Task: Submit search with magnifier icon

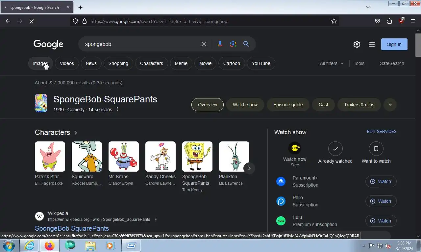Action: 246,44
